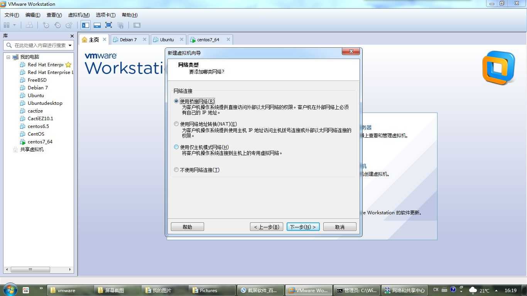Collapse the 我的电脑 tree node

pos(8,57)
